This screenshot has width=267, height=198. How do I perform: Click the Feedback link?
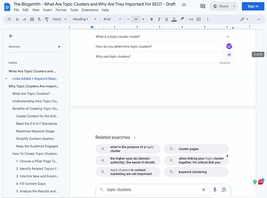click(x=225, y=63)
